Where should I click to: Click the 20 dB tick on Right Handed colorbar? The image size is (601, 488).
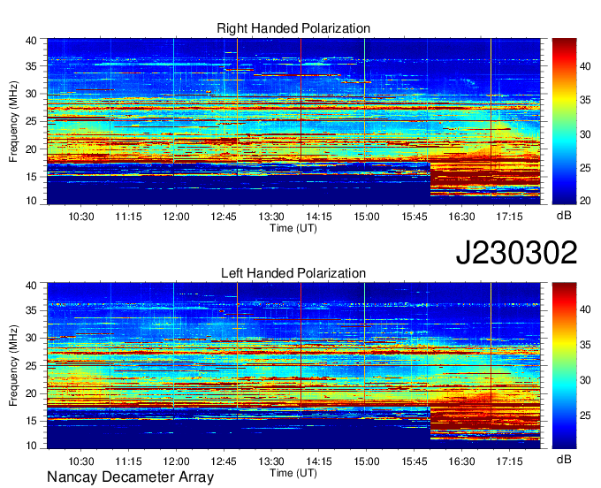point(585,201)
